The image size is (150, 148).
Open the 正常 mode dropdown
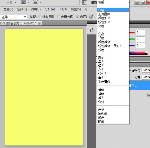14,17
